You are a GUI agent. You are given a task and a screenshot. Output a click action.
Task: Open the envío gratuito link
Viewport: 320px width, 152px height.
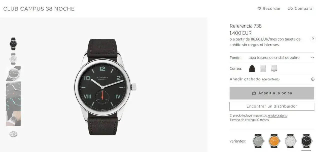coord(278,115)
